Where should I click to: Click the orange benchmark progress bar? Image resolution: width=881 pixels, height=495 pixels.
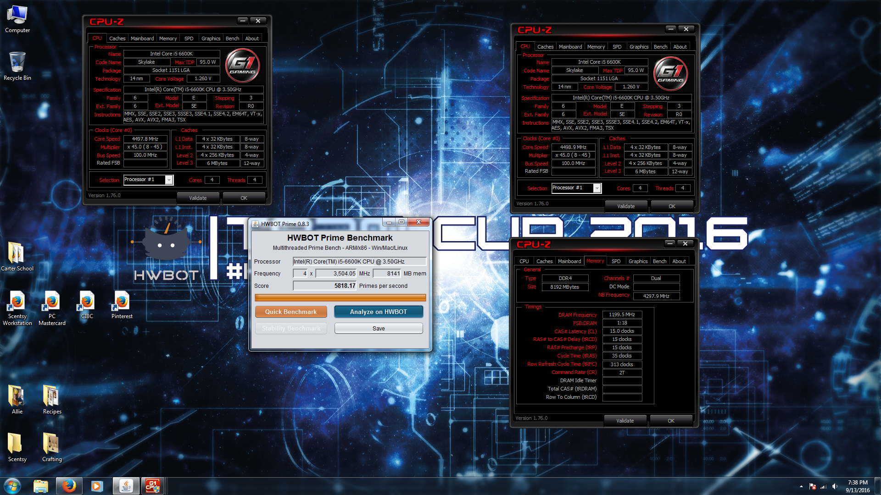340,298
